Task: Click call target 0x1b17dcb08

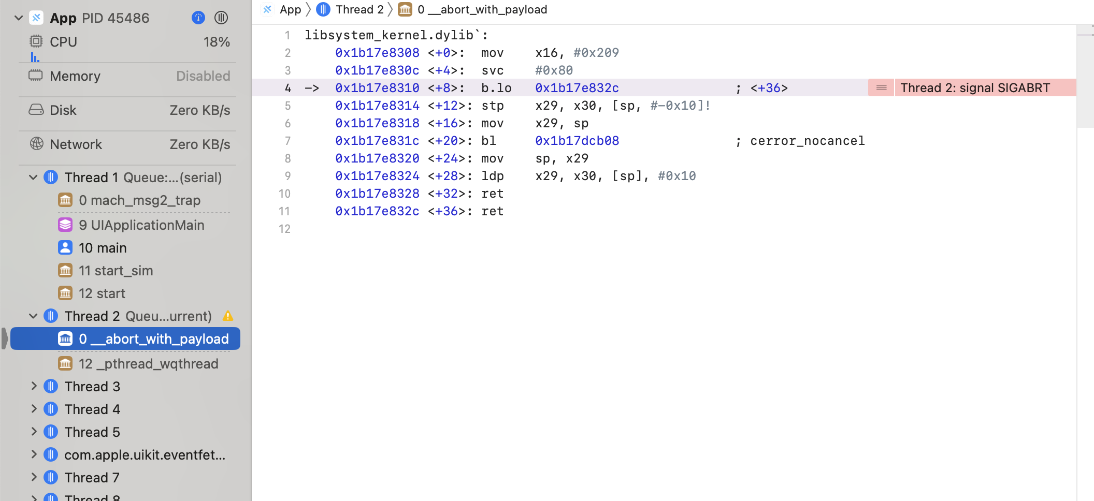Action: coord(577,141)
